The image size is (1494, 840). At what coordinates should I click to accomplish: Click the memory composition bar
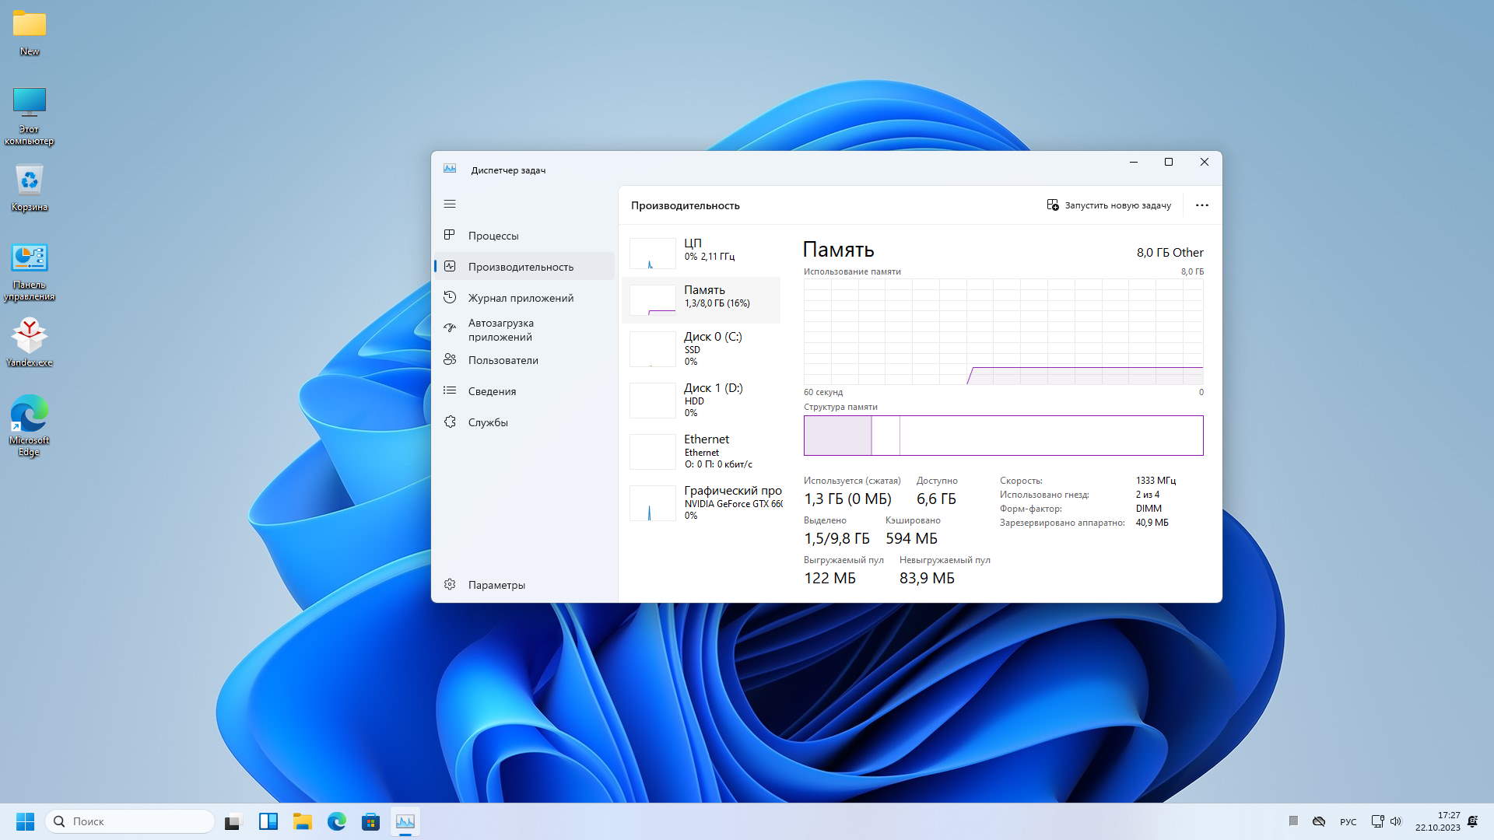pos(1003,436)
